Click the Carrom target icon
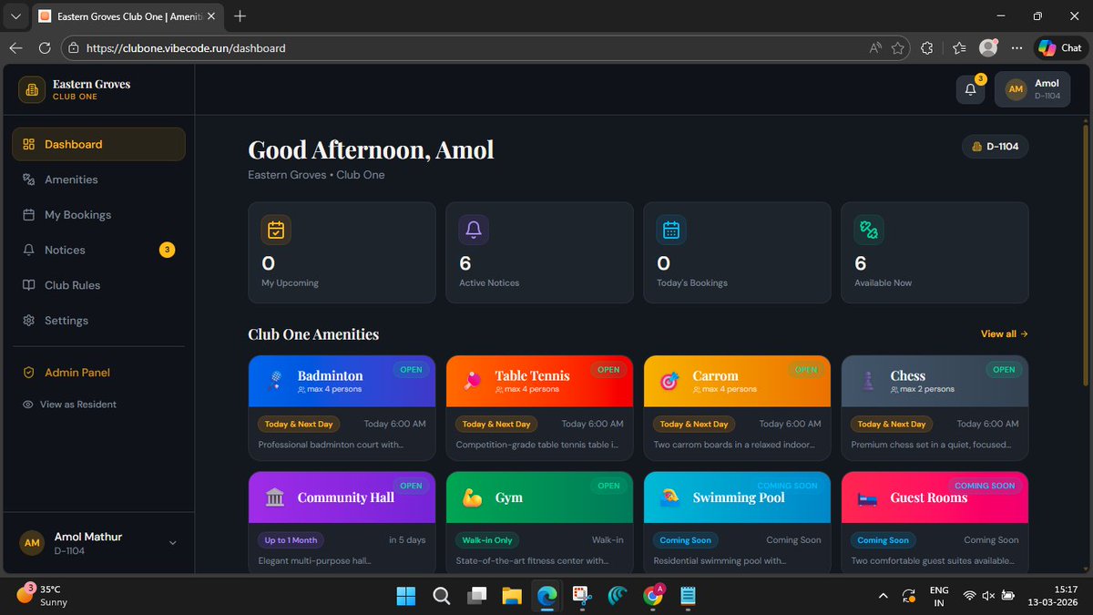 [669, 381]
